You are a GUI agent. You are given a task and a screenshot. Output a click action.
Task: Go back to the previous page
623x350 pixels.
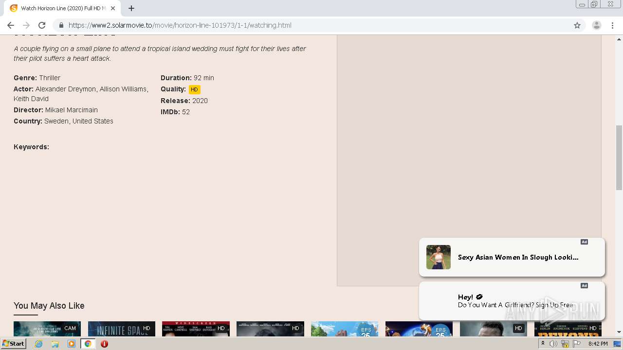click(11, 25)
